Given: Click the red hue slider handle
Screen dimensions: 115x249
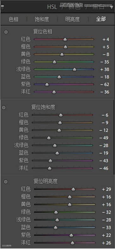Looking at the screenshot, I should (65, 39).
